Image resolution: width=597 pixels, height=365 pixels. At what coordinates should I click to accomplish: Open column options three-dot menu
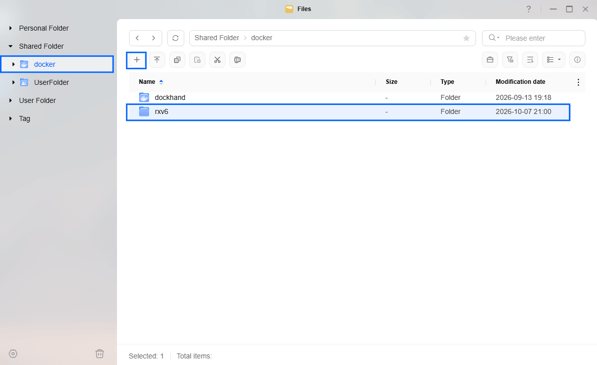click(x=578, y=82)
